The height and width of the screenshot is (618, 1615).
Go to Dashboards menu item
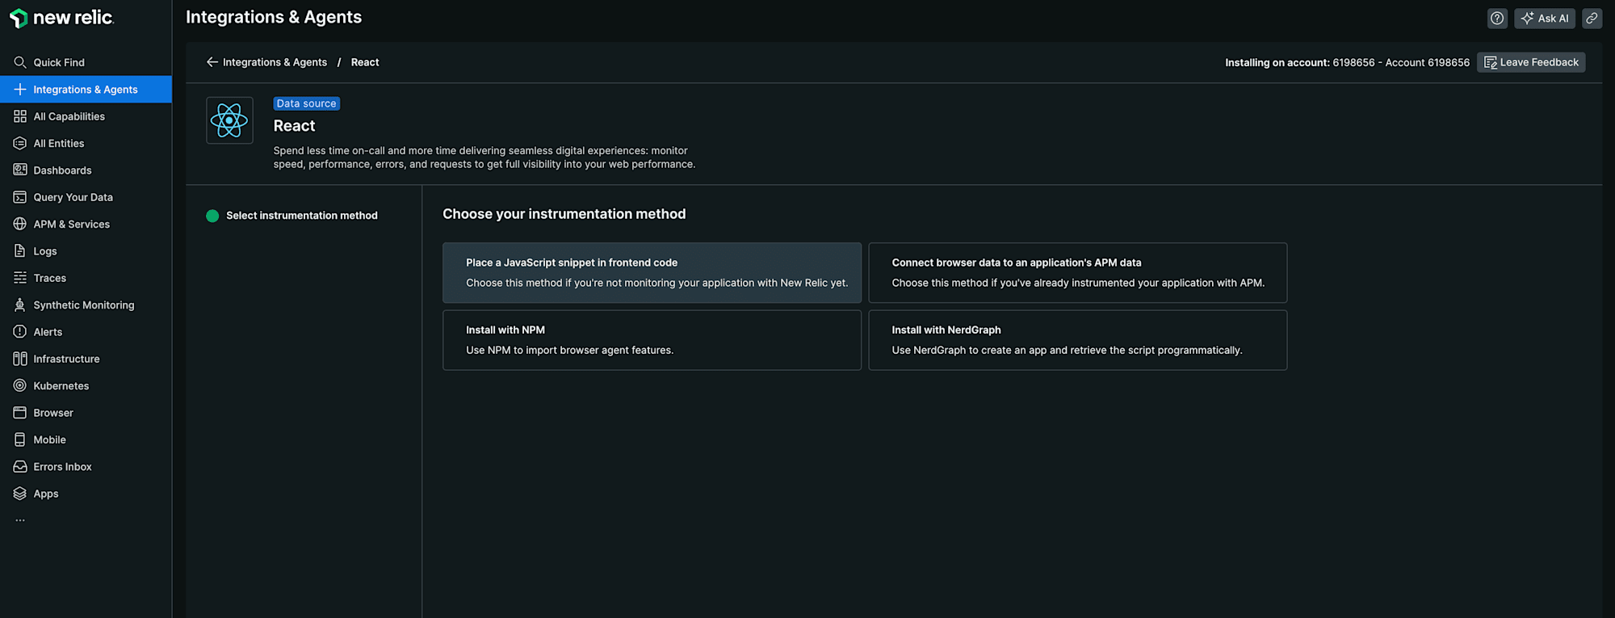pyautogui.click(x=86, y=170)
